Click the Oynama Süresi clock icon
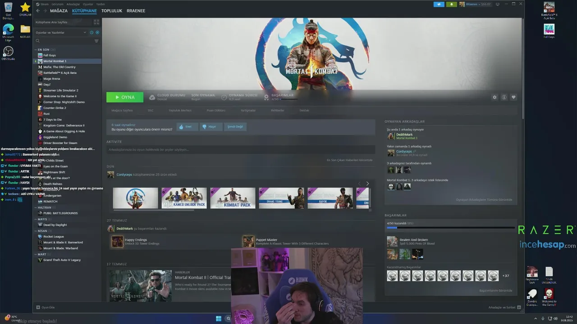 click(224, 97)
